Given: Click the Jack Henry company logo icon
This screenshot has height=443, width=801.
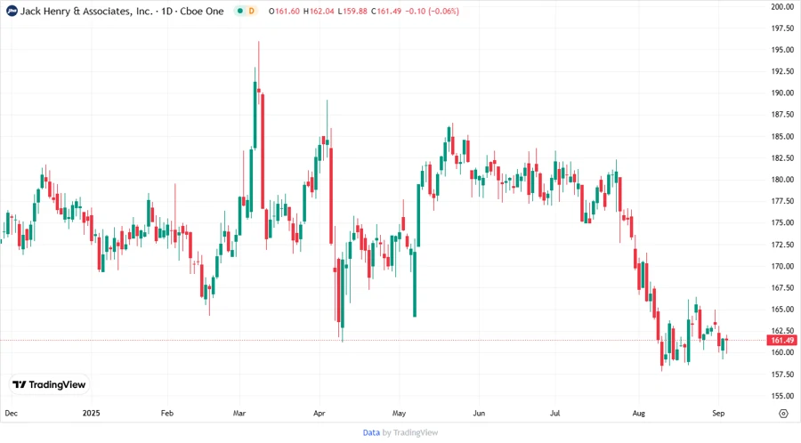Looking at the screenshot, I should [12, 11].
